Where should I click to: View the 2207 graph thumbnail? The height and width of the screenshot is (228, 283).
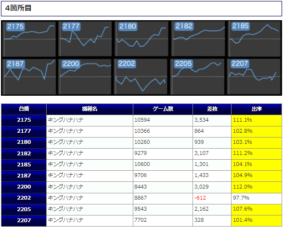pyautogui.click(x=254, y=76)
